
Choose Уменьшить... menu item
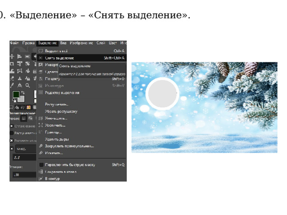(82, 118)
